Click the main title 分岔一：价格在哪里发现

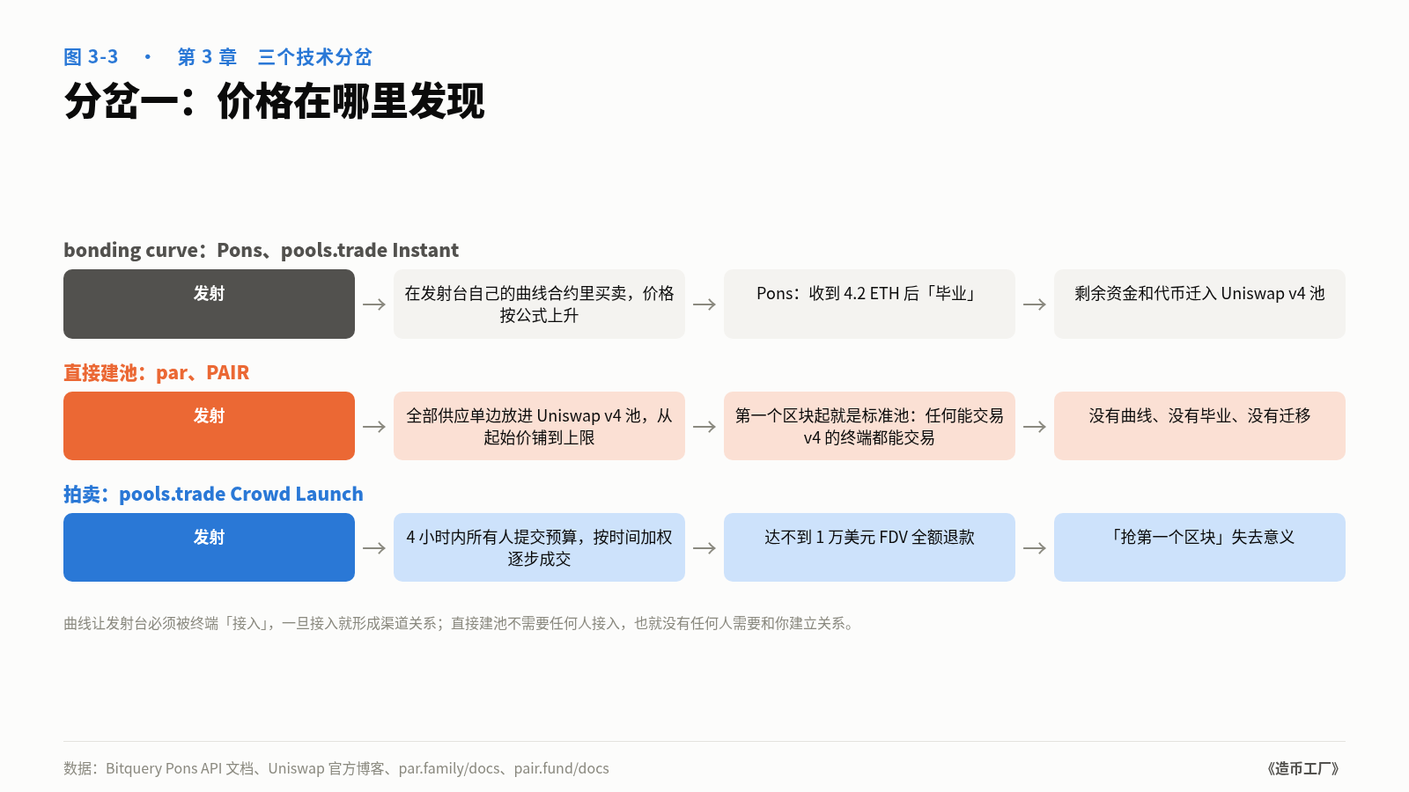(274, 101)
